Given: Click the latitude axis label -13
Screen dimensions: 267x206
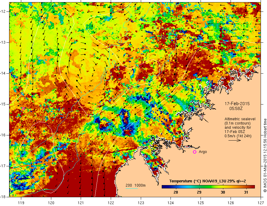Looking at the screenshot, I should (3, 42).
